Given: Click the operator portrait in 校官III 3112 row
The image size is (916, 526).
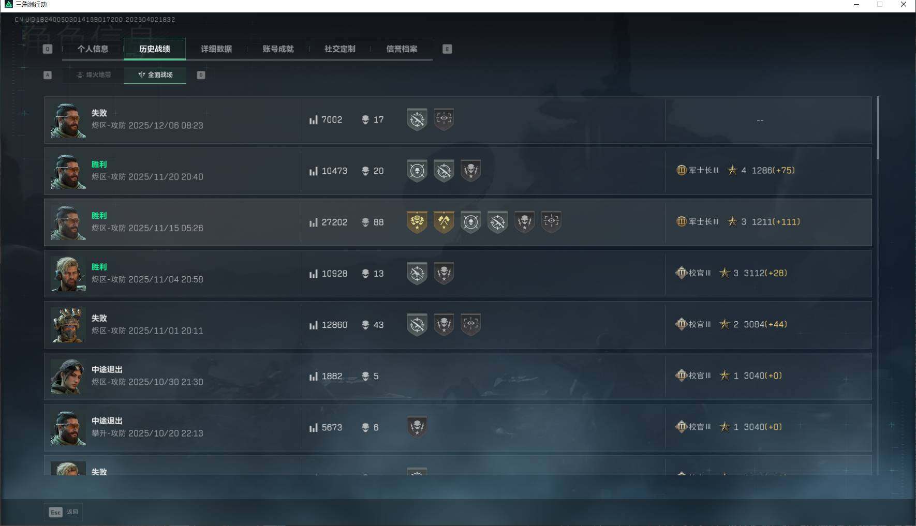Looking at the screenshot, I should click(68, 274).
